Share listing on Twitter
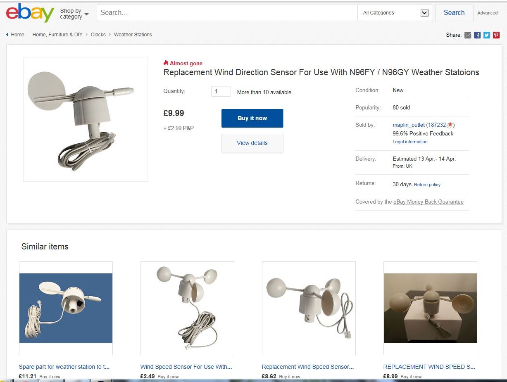 [x=487, y=35]
